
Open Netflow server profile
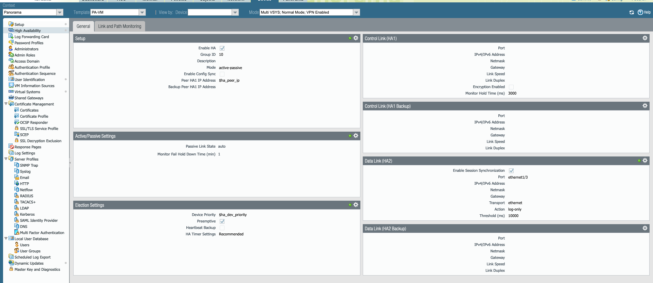(26, 190)
